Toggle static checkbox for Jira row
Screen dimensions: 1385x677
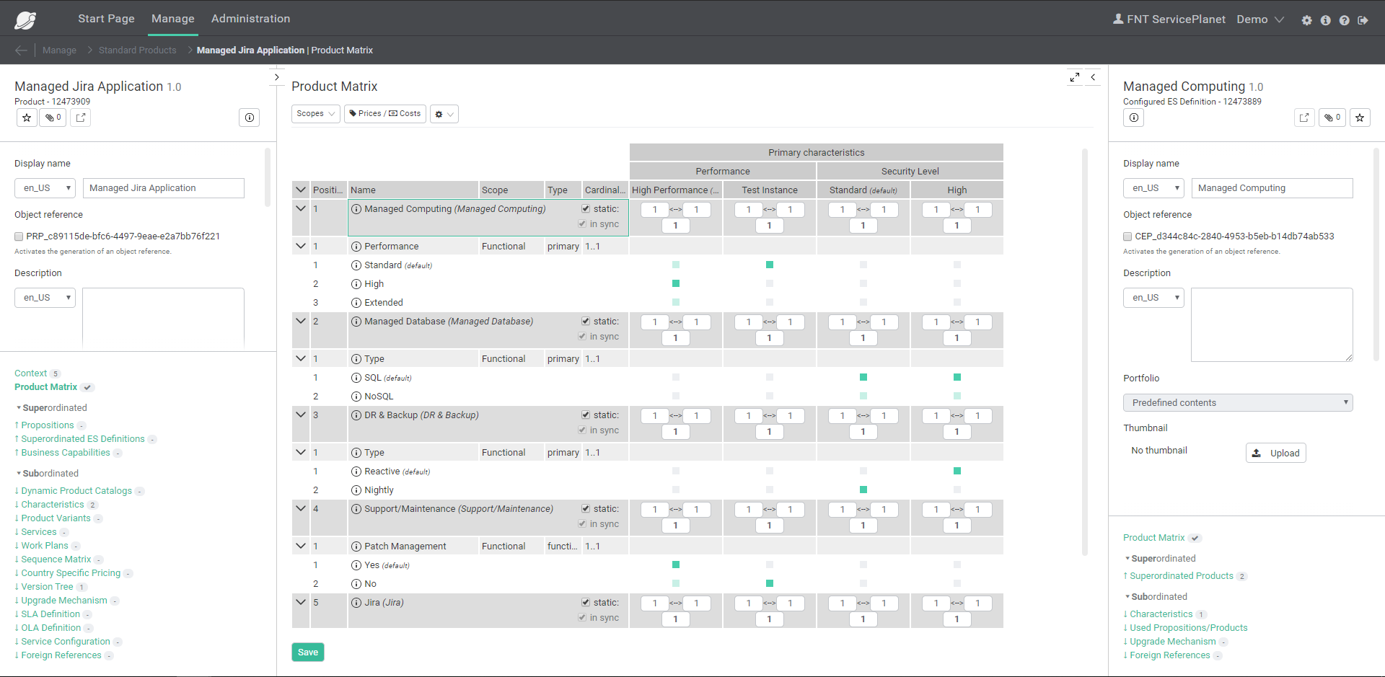pos(586,603)
